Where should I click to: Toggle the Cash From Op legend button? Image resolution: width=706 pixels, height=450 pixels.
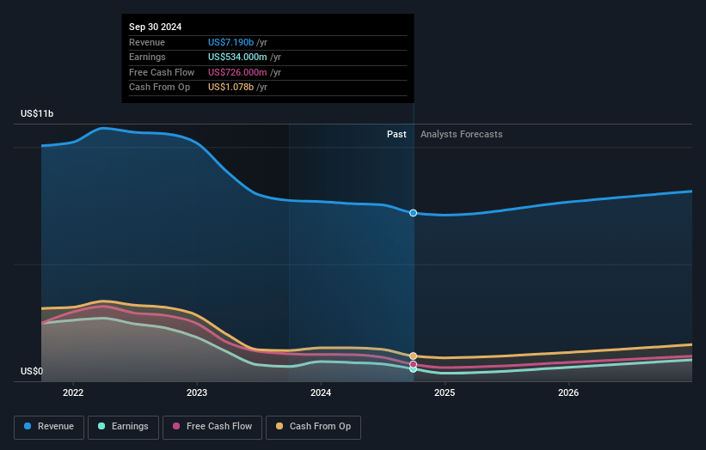(313, 427)
